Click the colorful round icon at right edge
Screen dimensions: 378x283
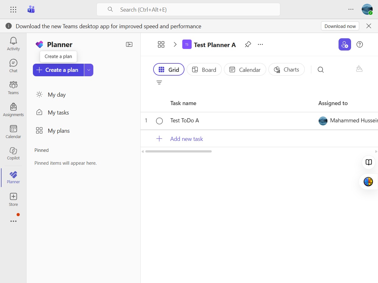(368, 182)
